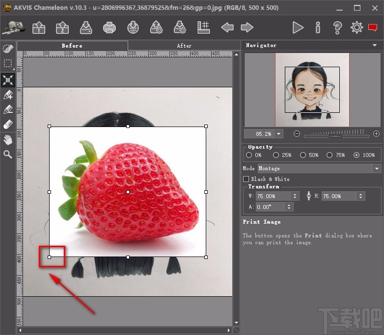
Task: Click the zoom in plus button
Action: (376, 133)
